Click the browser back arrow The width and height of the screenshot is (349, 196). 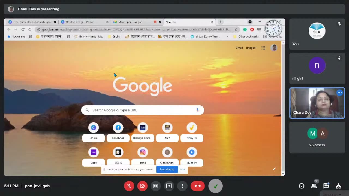tap(9, 29)
